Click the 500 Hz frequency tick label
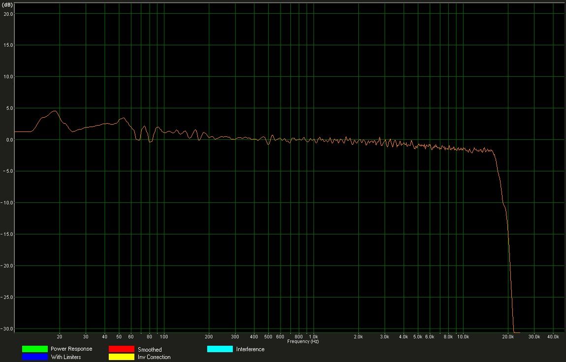 click(268, 337)
